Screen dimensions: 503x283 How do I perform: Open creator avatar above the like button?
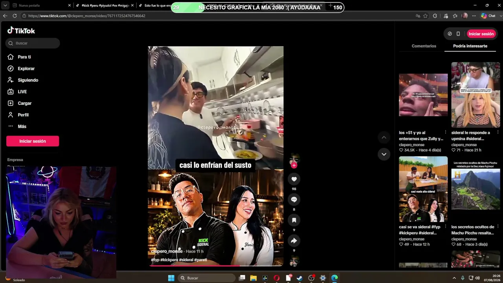pos(294,159)
